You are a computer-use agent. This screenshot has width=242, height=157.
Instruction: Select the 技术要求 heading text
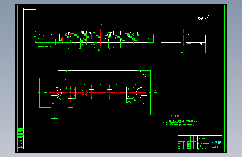pyautogui.click(x=176, y=116)
